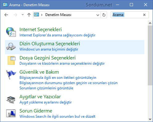Click inside the Arama search field
Viewport: 153px width, 122px height.
(130, 15)
